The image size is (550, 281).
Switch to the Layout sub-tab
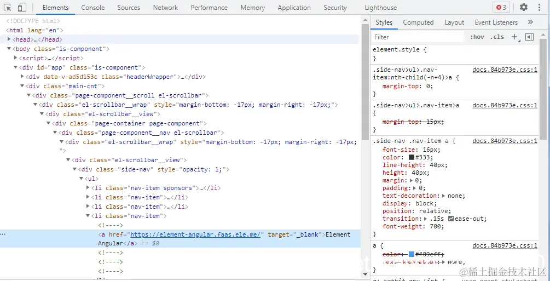tap(454, 22)
